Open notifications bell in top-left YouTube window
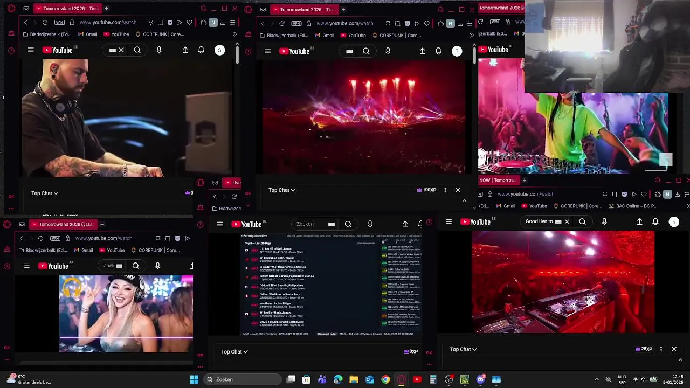Screen dimensions: 690x388 [x=201, y=50]
